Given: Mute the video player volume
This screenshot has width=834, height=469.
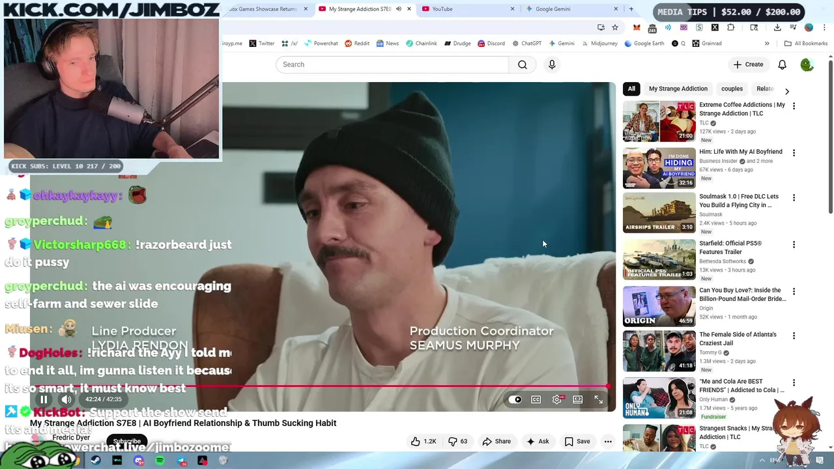Looking at the screenshot, I should tap(66, 399).
